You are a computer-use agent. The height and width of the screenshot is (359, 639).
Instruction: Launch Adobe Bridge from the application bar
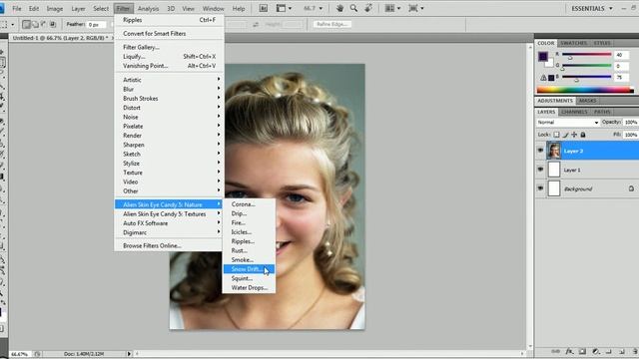[264, 8]
